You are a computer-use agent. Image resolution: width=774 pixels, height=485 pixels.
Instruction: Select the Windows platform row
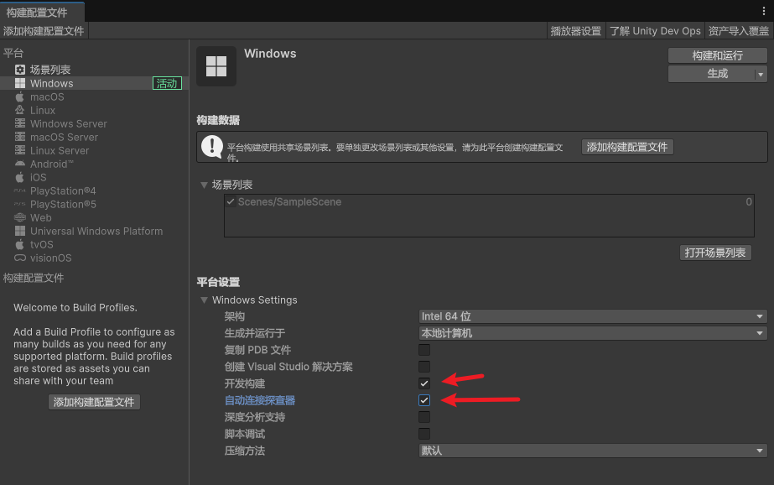94,83
